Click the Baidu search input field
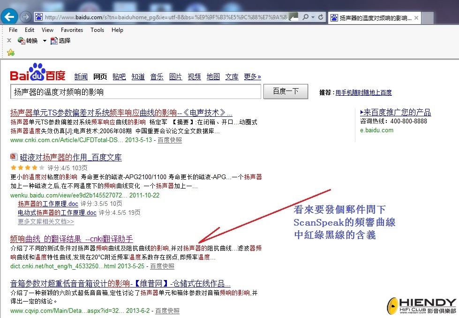The width and height of the screenshot is (459, 318). pyautogui.click(x=135, y=92)
